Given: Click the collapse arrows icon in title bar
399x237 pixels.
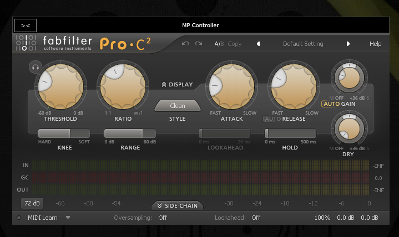Looking at the screenshot, I should click(26, 25).
